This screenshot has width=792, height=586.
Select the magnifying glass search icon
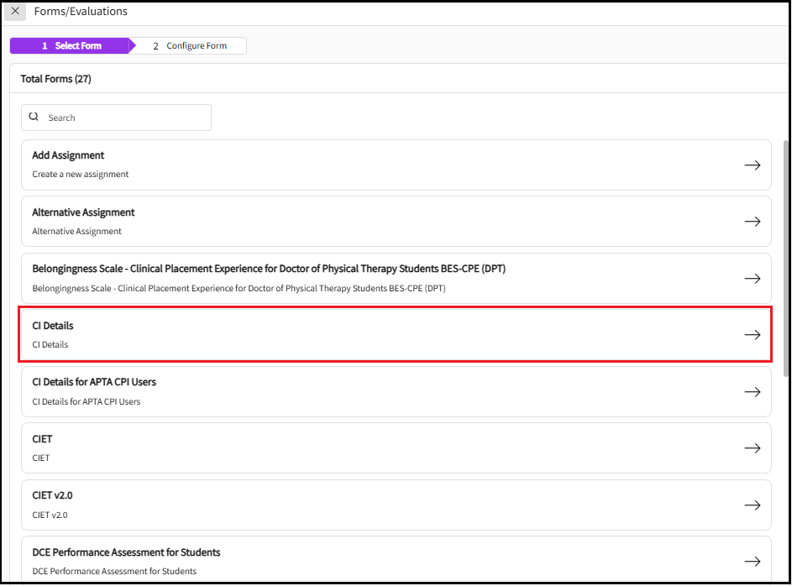34,117
